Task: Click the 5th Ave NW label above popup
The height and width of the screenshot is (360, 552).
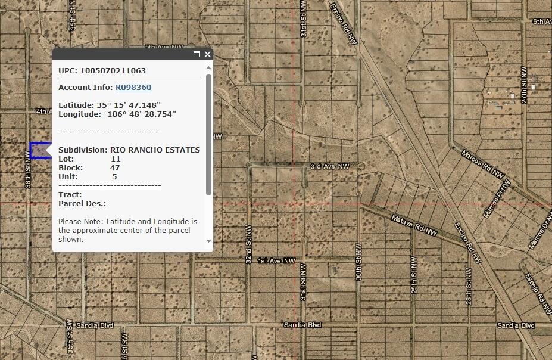Action: tap(158, 47)
